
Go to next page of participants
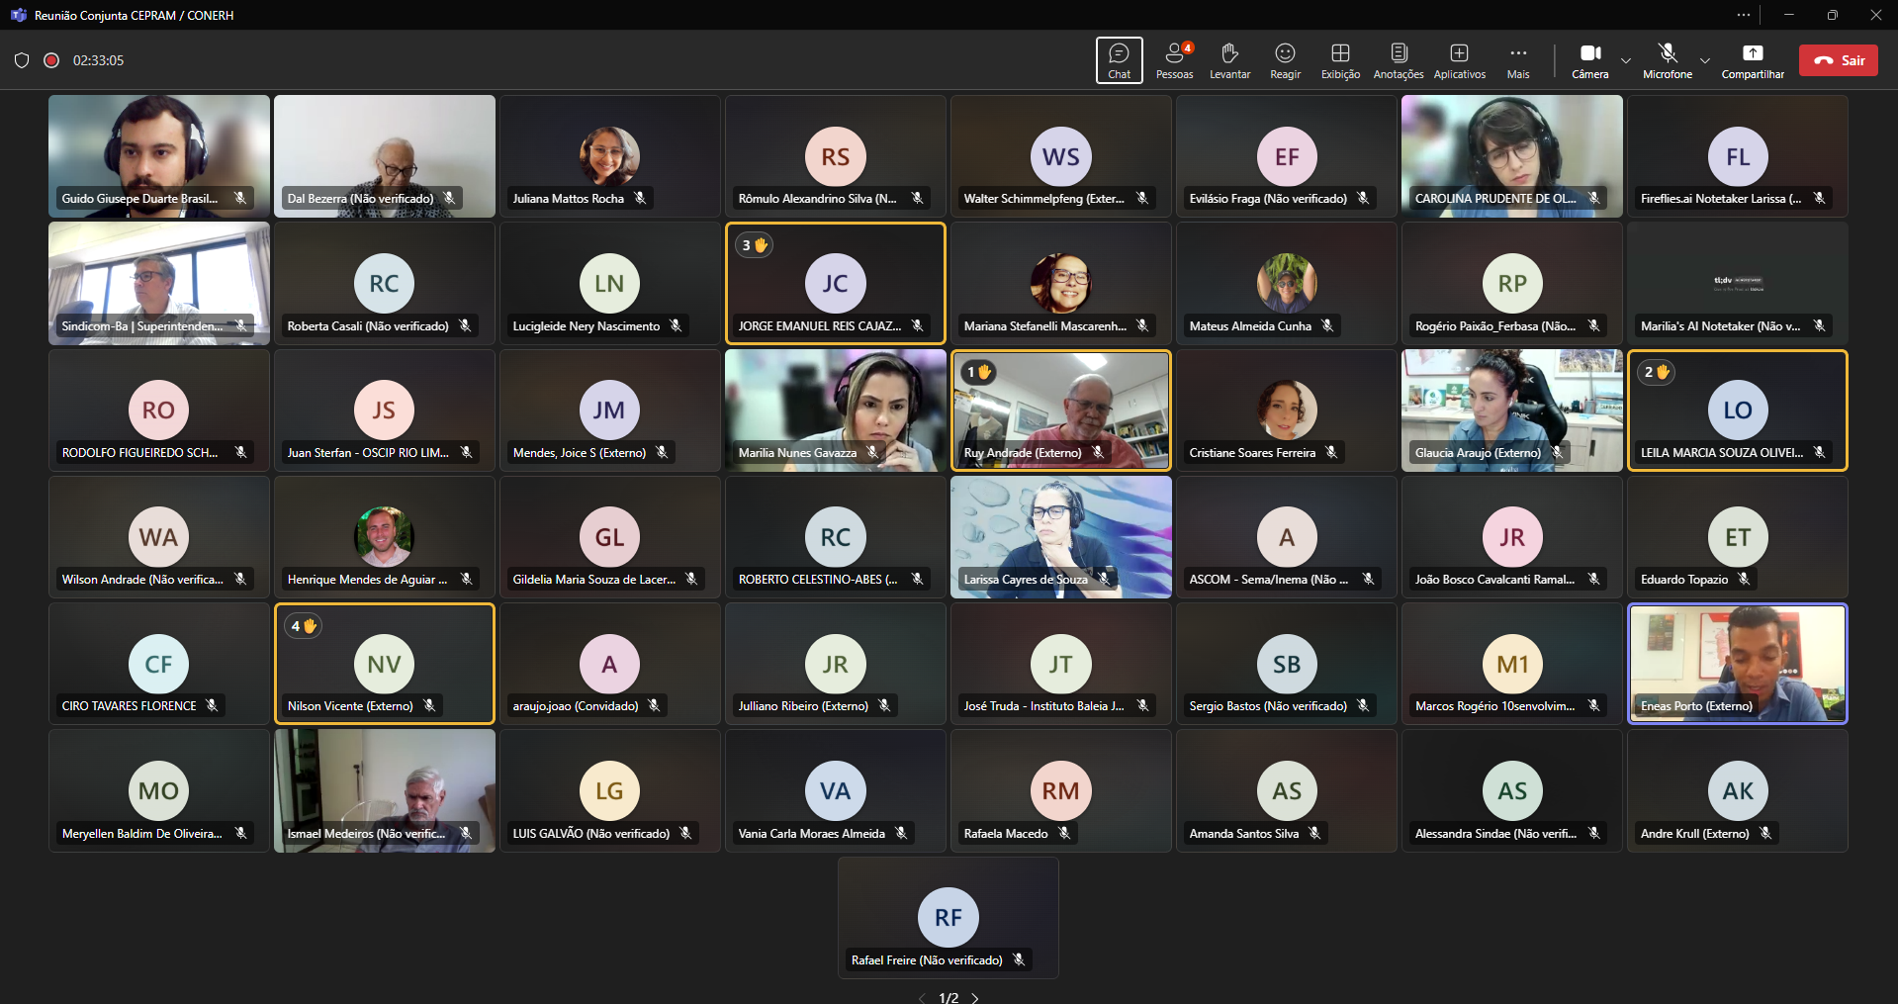pyautogui.click(x=975, y=997)
